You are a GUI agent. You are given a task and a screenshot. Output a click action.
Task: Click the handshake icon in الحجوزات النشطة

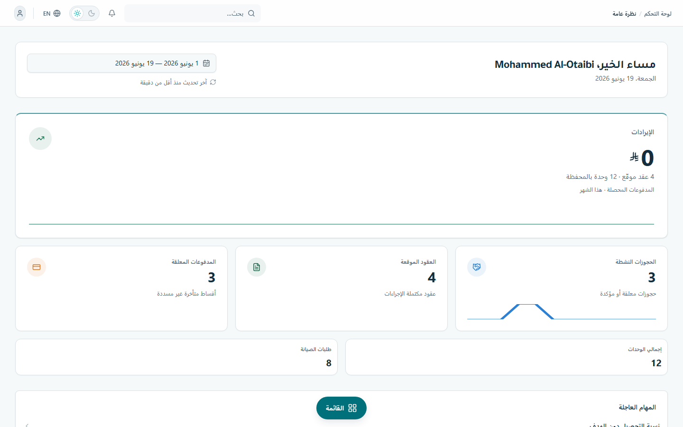pyautogui.click(x=477, y=267)
